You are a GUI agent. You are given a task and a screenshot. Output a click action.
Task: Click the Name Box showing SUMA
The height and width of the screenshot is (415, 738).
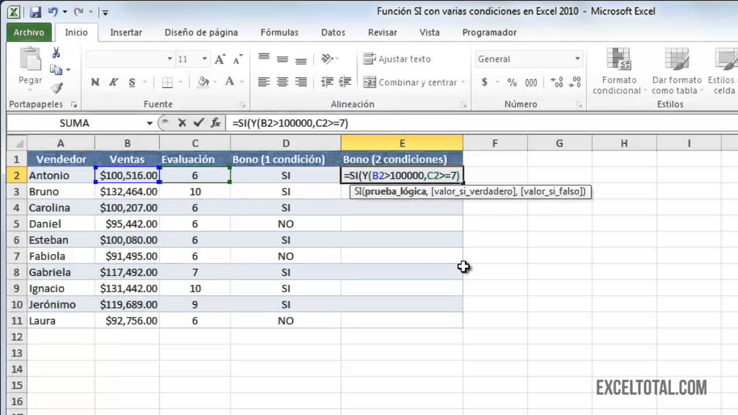(x=75, y=123)
